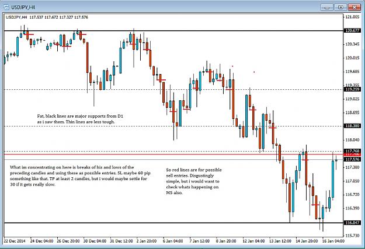Select the 119.259 dashed level price label
This screenshot has width=365, height=249.
coord(352,89)
